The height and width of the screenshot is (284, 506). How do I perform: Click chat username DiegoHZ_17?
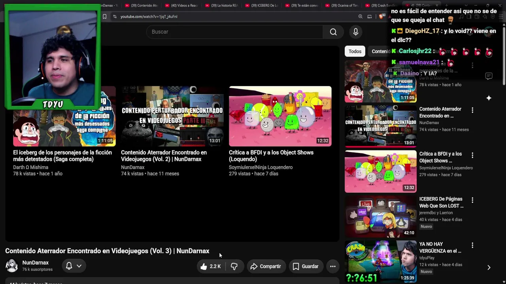[422, 31]
